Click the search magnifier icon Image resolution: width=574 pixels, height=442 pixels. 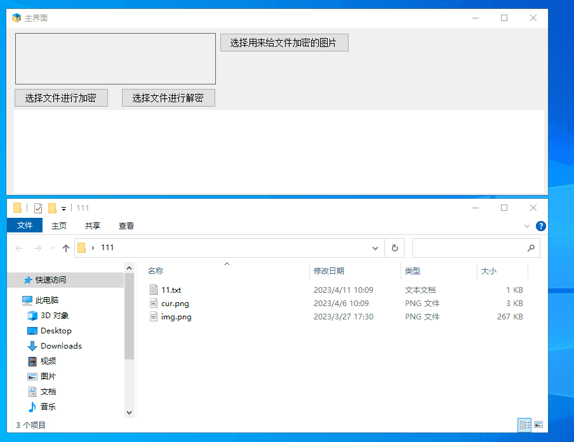[x=531, y=248]
